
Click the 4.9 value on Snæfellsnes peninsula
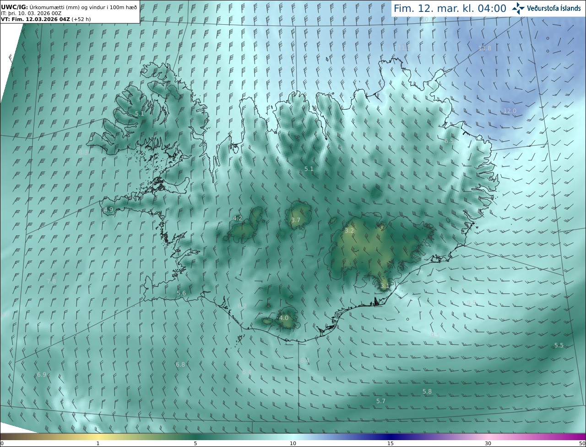(109, 209)
